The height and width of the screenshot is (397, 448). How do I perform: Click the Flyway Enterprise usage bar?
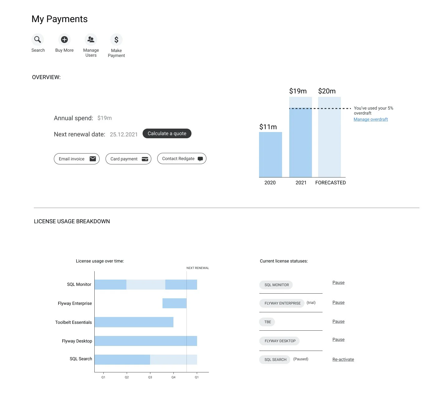pos(174,303)
